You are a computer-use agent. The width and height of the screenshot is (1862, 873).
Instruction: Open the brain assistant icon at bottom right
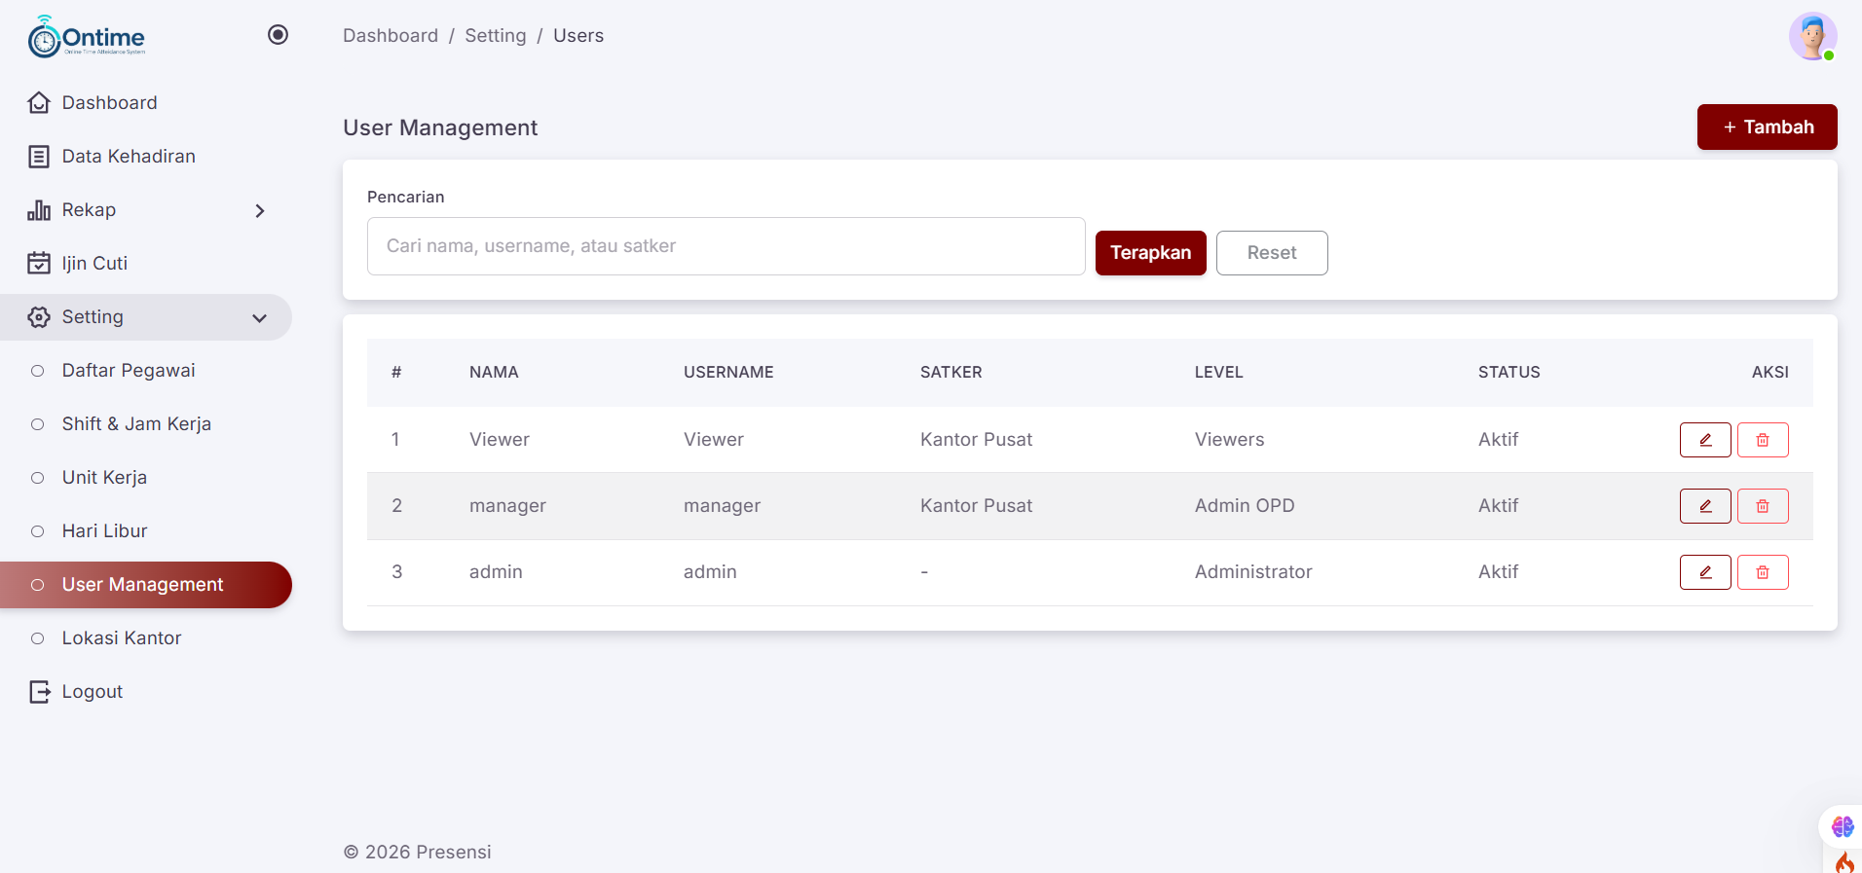[1842, 826]
